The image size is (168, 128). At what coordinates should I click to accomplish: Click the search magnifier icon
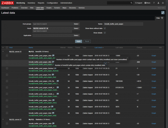(132, 3)
